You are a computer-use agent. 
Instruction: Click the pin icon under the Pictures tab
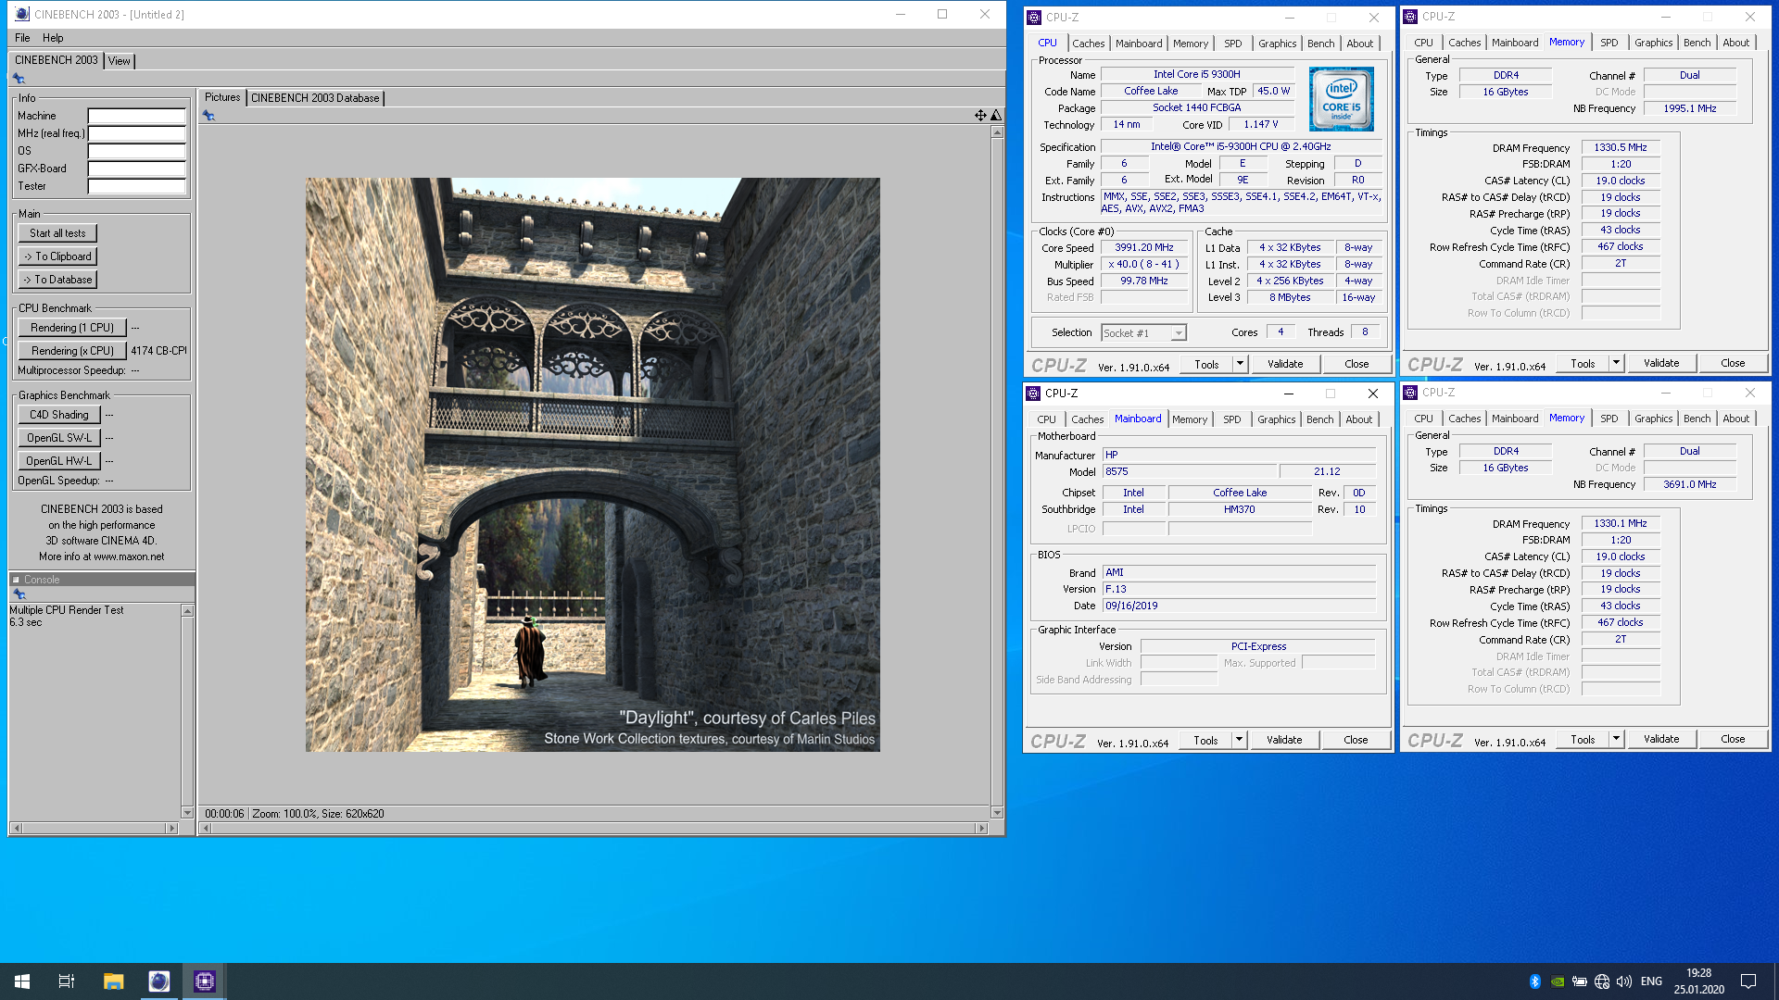(208, 116)
